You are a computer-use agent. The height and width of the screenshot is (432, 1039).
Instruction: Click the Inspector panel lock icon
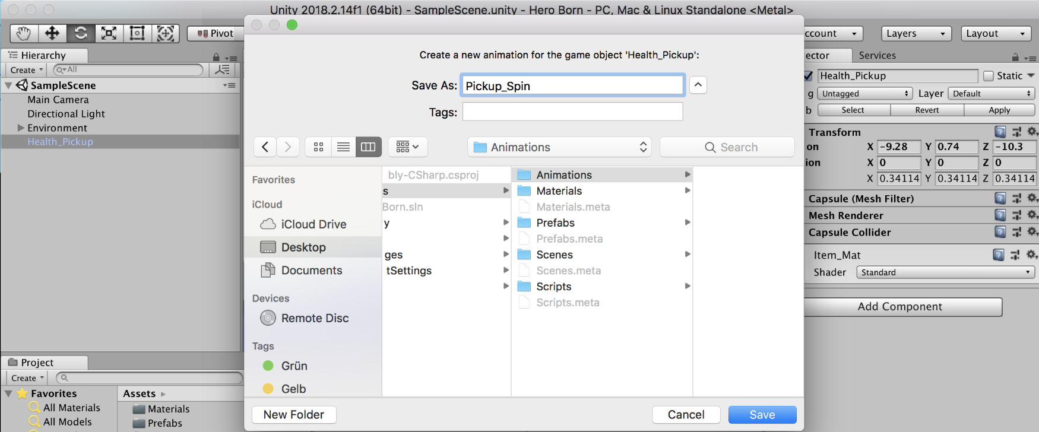pos(1015,58)
